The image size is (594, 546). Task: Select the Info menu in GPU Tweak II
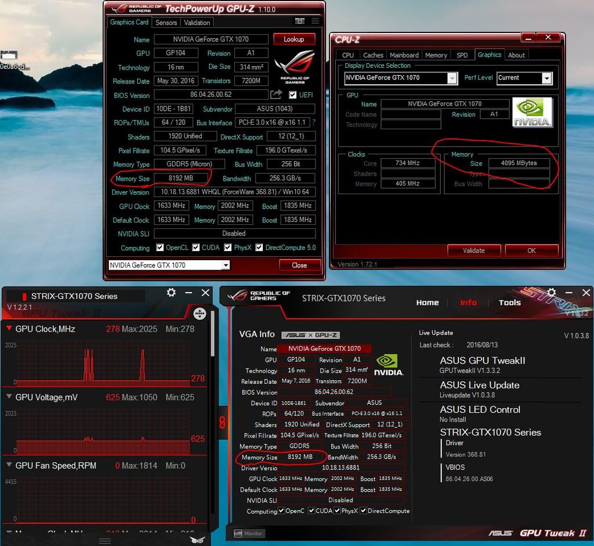pos(468,303)
